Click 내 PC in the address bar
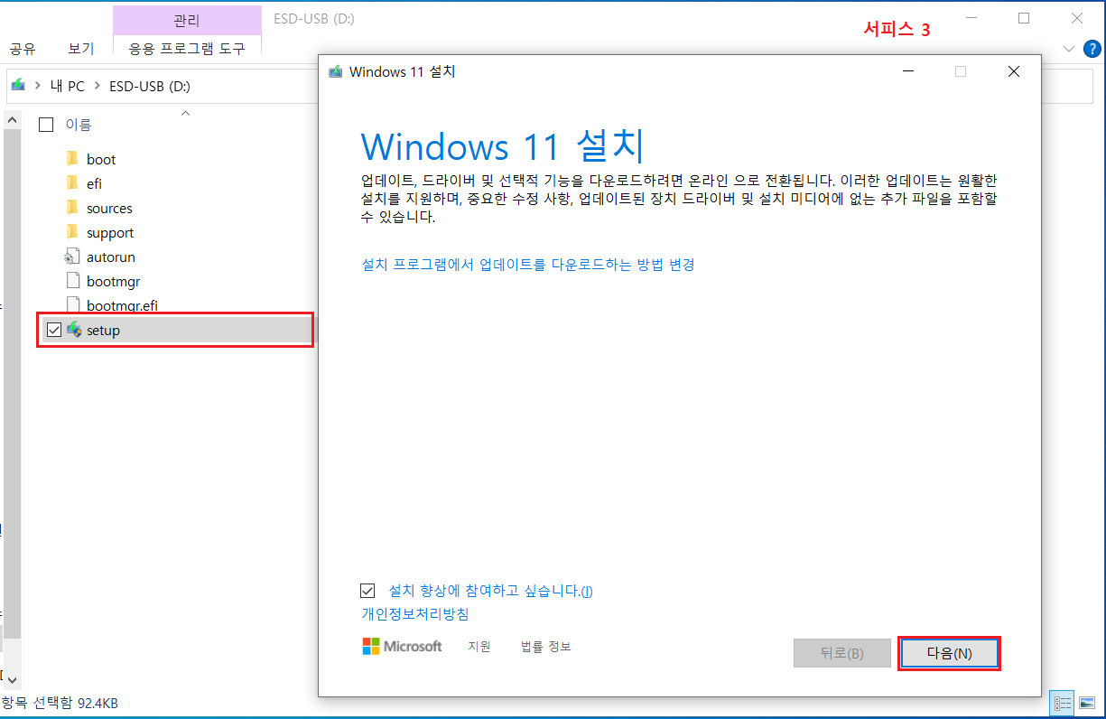Screen dimensions: 1106x719 click(x=68, y=86)
